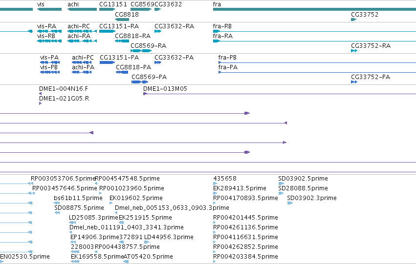The image size is (416, 264).
Task: Click protein CG33632-PA label
Action: [x=174, y=58]
